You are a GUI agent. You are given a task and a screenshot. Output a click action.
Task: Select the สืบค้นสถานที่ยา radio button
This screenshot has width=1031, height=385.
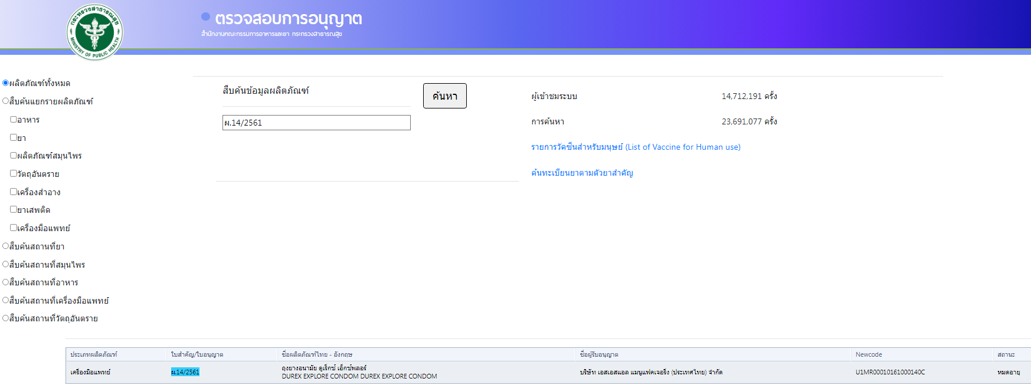6,246
